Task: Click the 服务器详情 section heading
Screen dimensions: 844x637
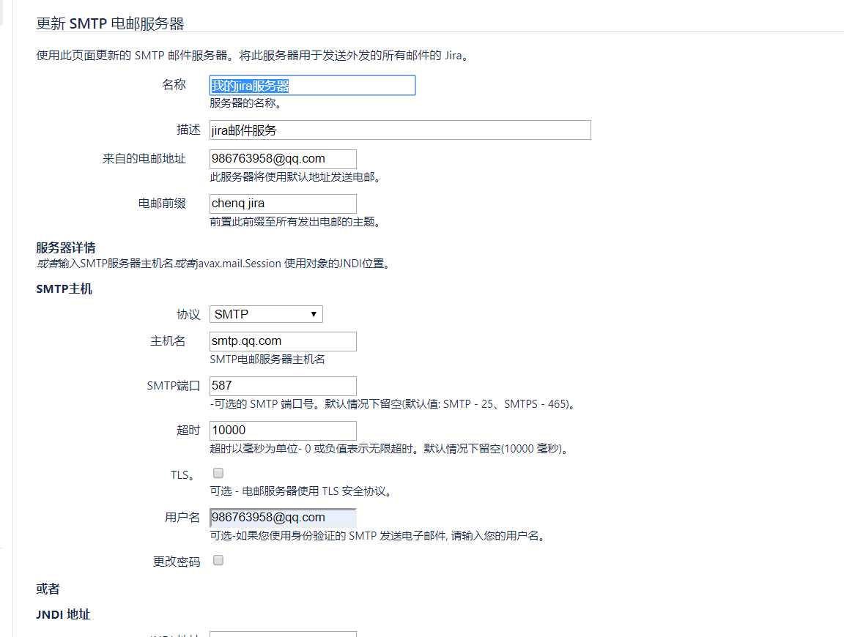Action: click(x=64, y=247)
